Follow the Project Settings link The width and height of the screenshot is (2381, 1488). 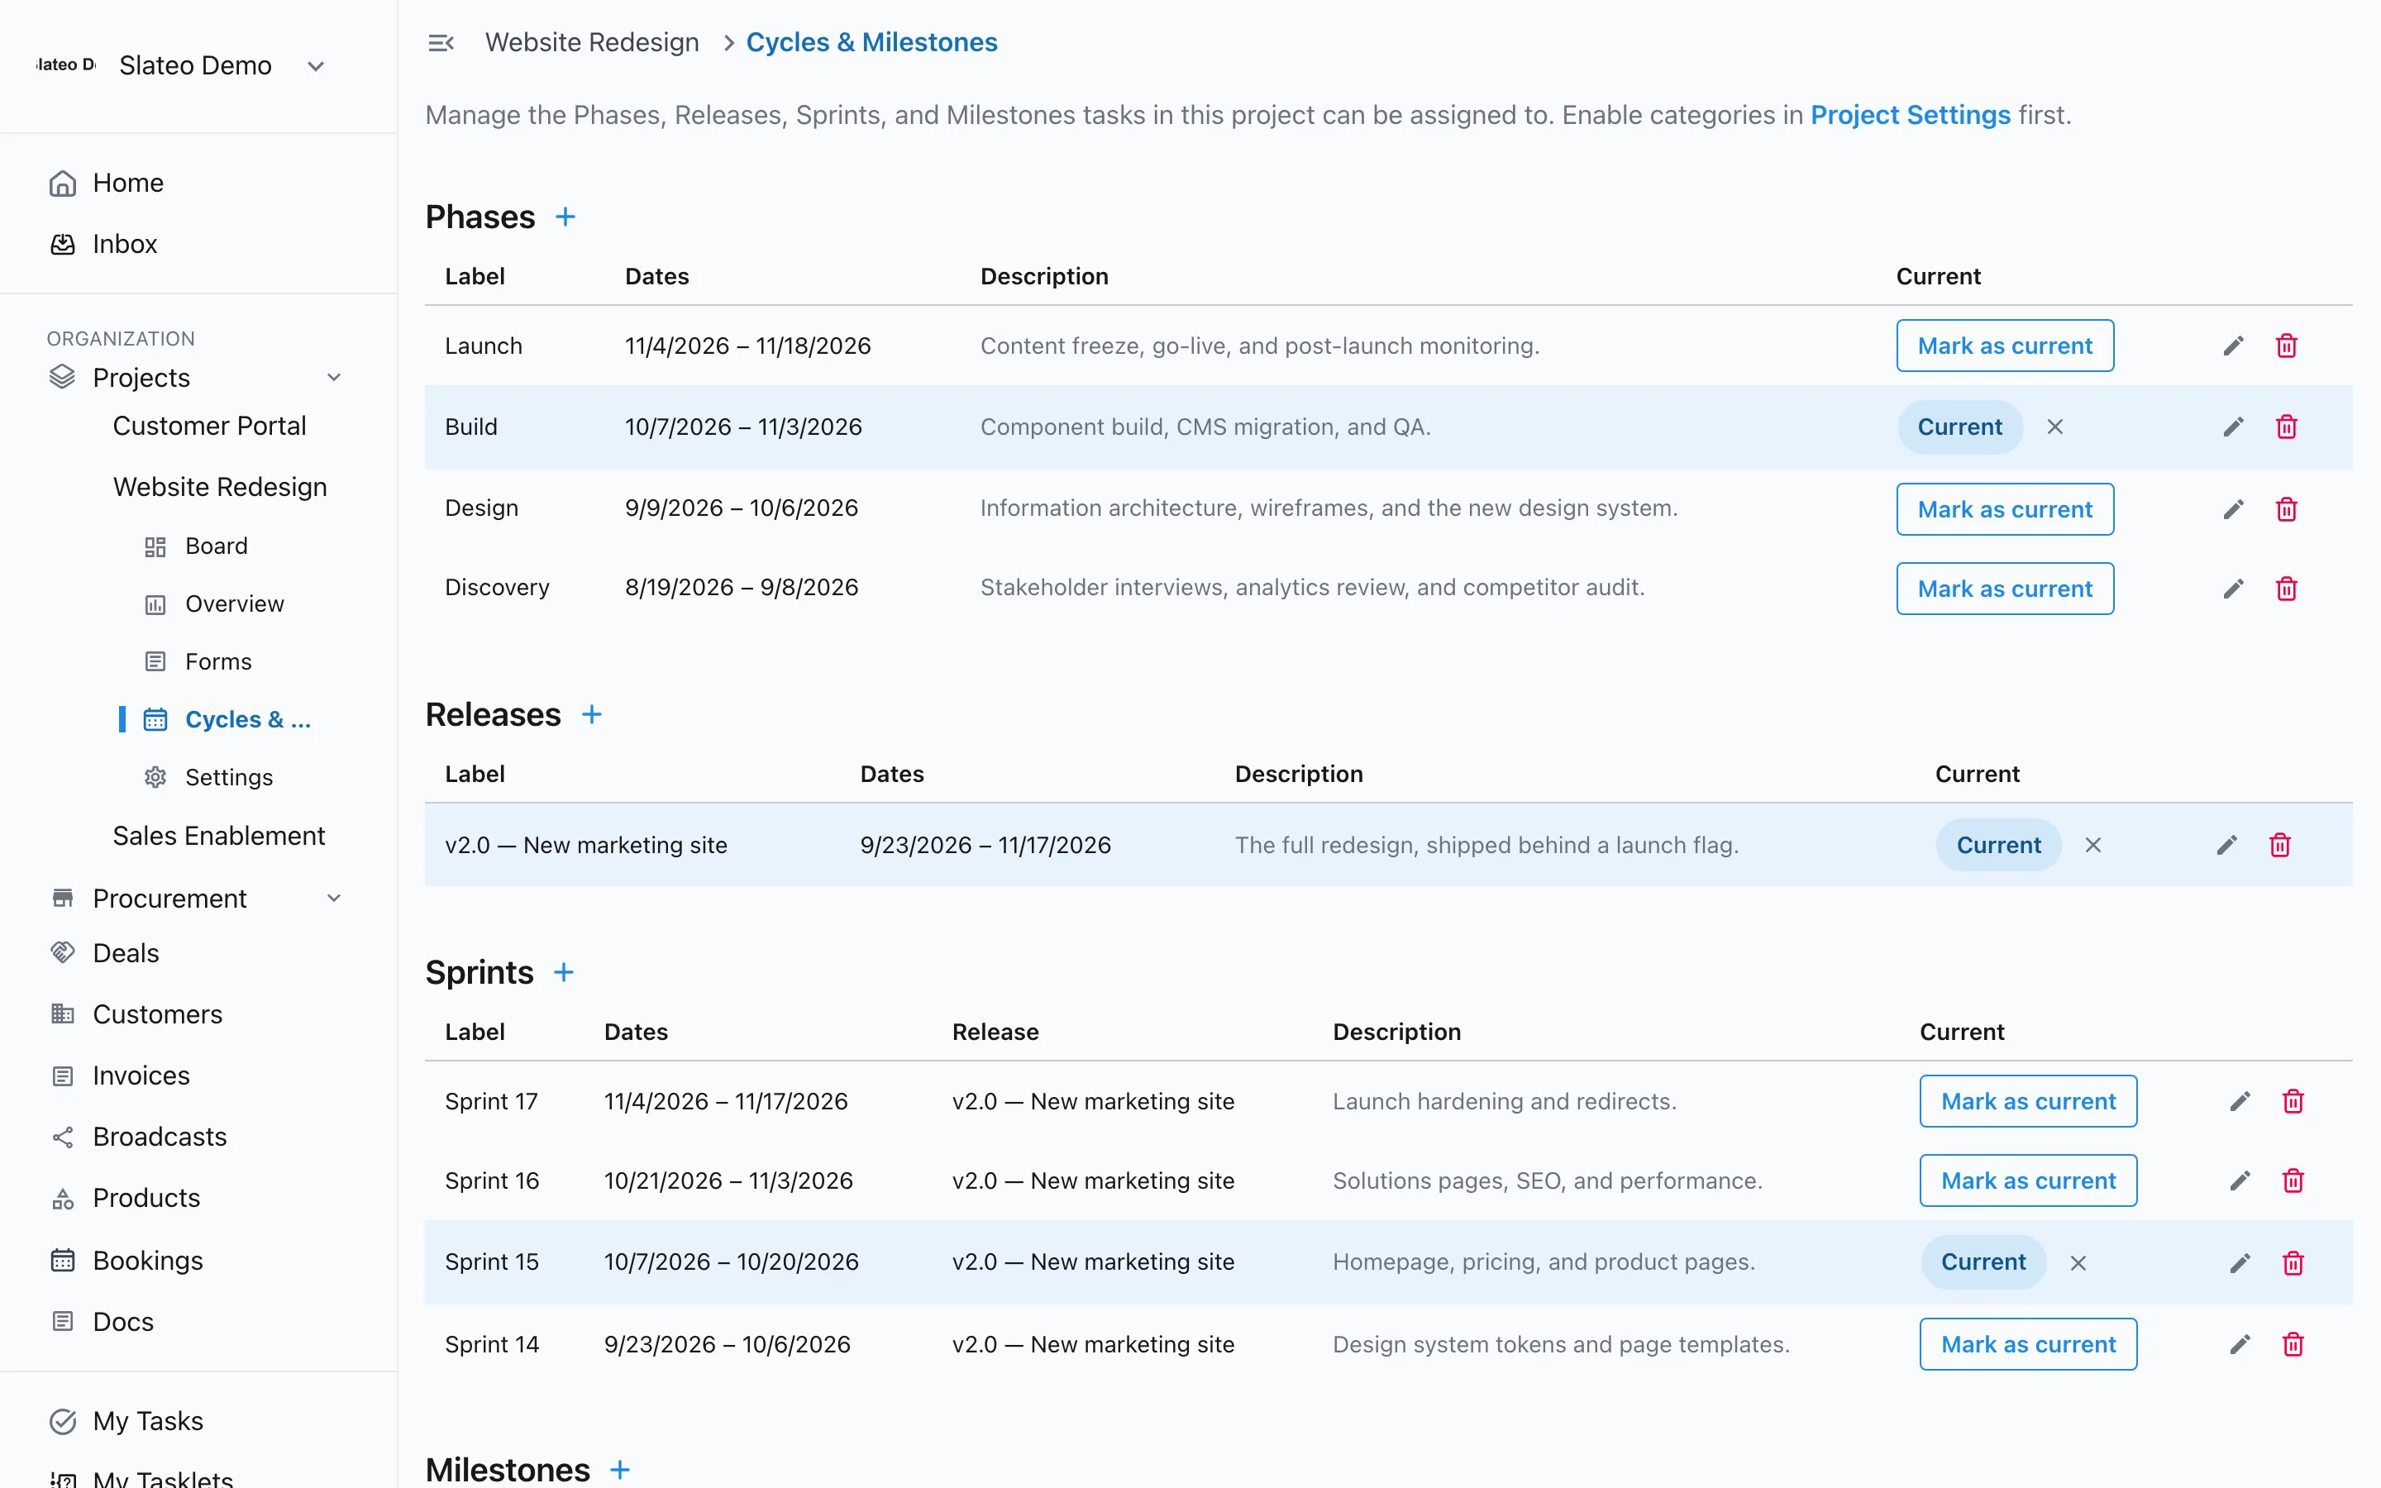1911,115
